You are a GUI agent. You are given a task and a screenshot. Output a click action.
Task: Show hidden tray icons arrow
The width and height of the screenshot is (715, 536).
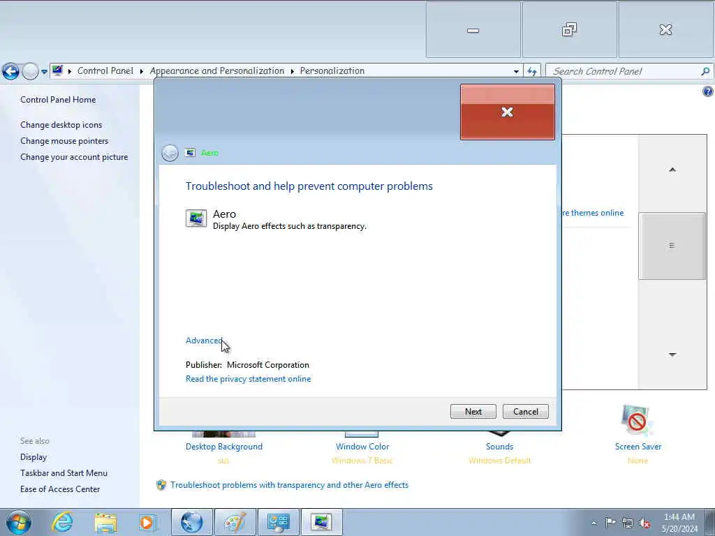tap(594, 523)
